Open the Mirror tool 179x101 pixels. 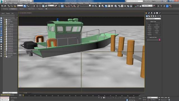point(93,6)
